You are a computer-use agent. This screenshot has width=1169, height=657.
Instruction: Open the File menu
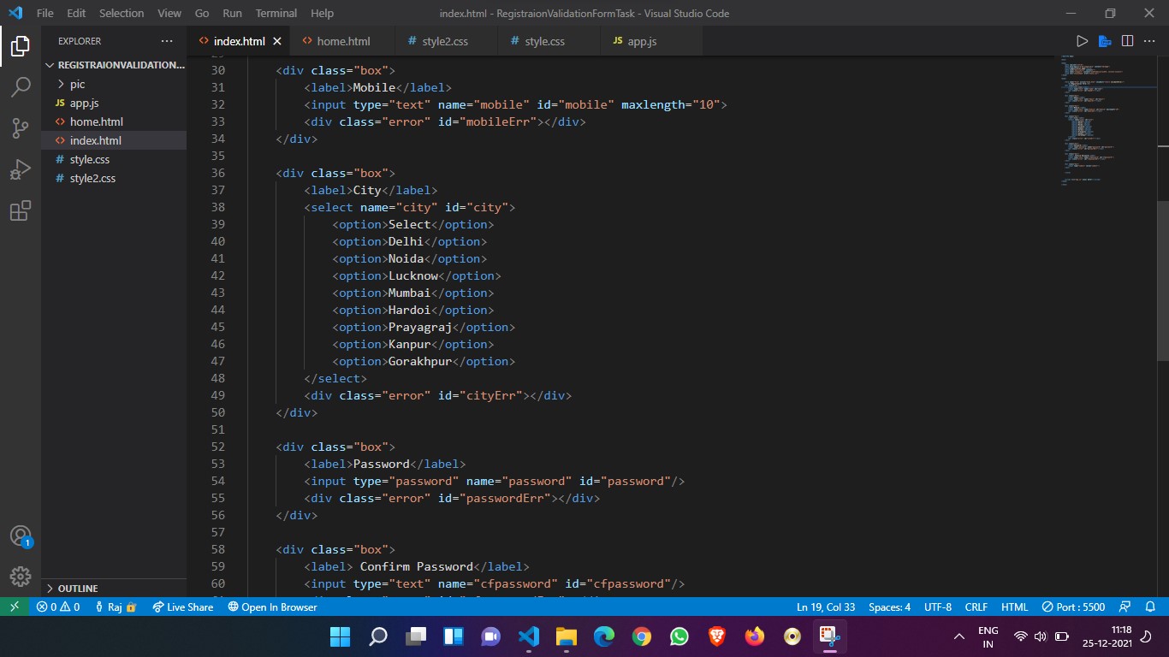[x=45, y=13]
